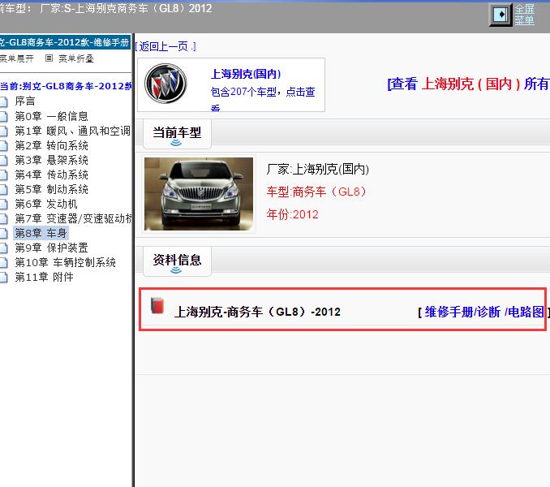Click the red book icon beside GL8-2012

point(157,305)
